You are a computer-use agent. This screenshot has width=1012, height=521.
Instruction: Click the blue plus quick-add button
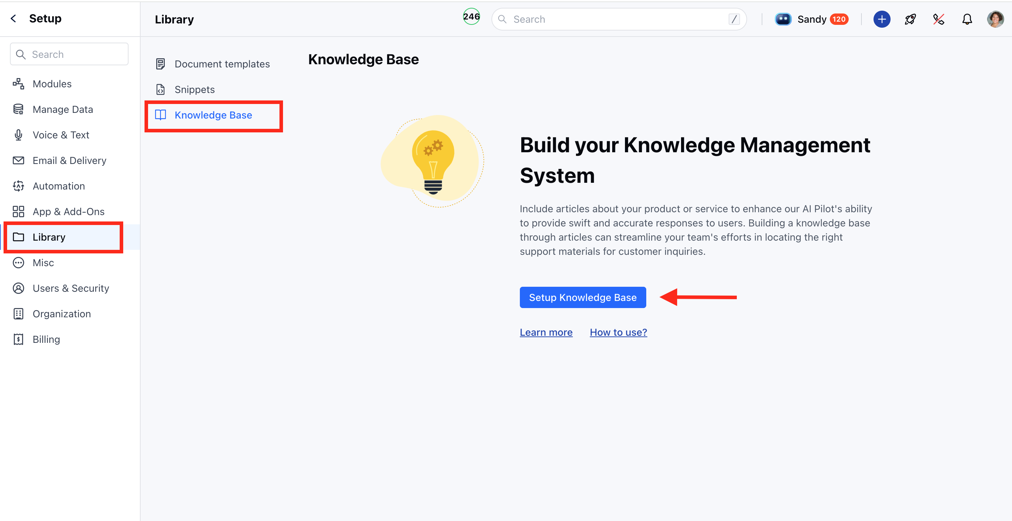(882, 19)
